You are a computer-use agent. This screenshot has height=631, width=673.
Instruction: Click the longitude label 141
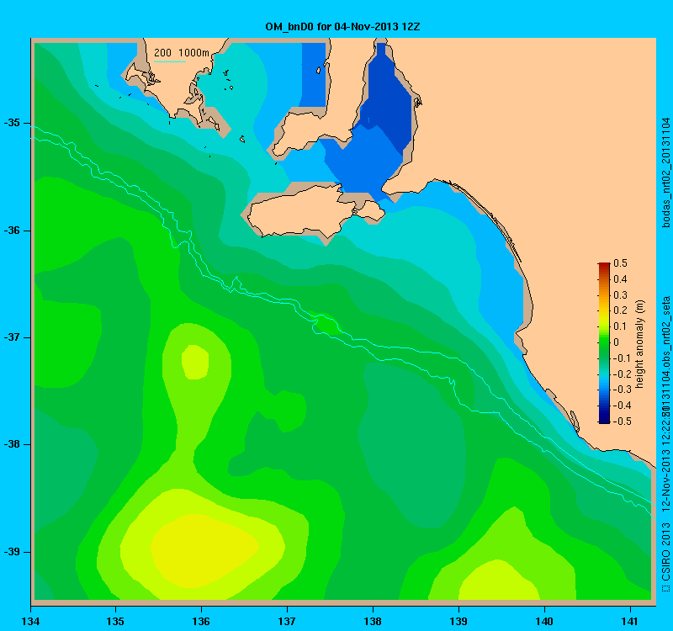click(x=630, y=622)
